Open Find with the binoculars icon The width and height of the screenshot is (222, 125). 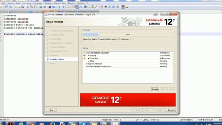pos(50,7)
